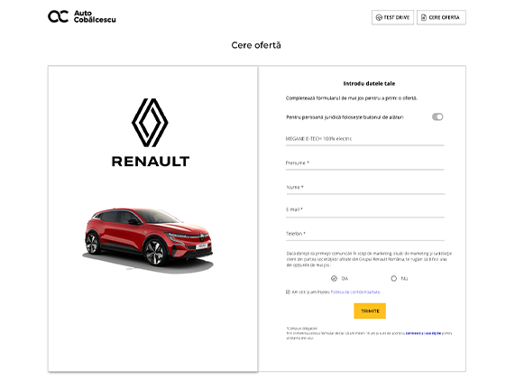The height and width of the screenshot is (390, 515).
Task: Open the MEGANE E-TECH model selection field
Action: point(365,139)
